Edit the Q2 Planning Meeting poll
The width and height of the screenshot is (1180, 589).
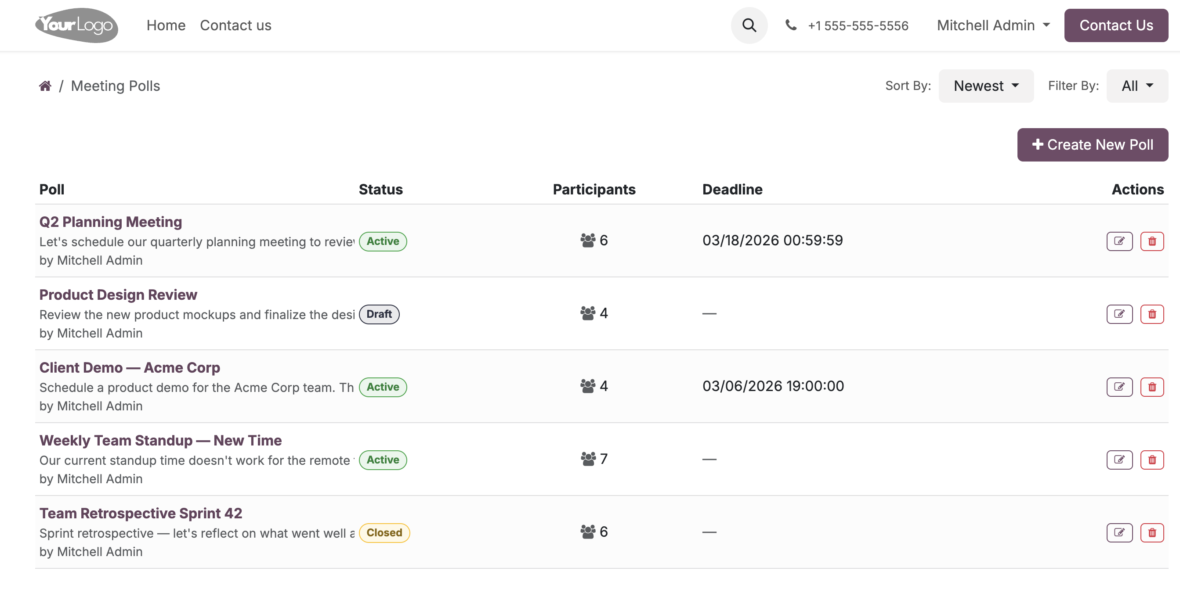tap(1119, 241)
